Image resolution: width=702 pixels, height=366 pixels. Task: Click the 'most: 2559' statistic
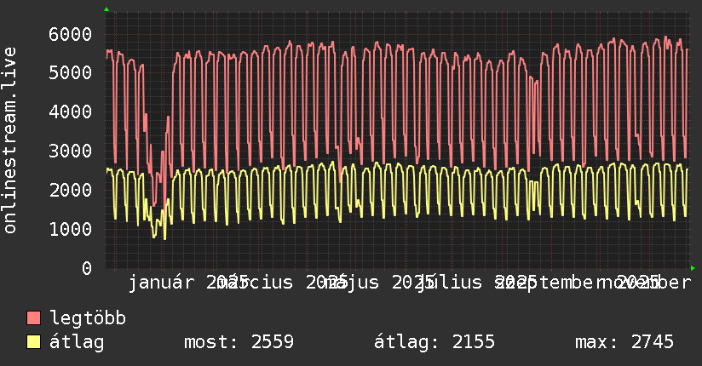(239, 343)
